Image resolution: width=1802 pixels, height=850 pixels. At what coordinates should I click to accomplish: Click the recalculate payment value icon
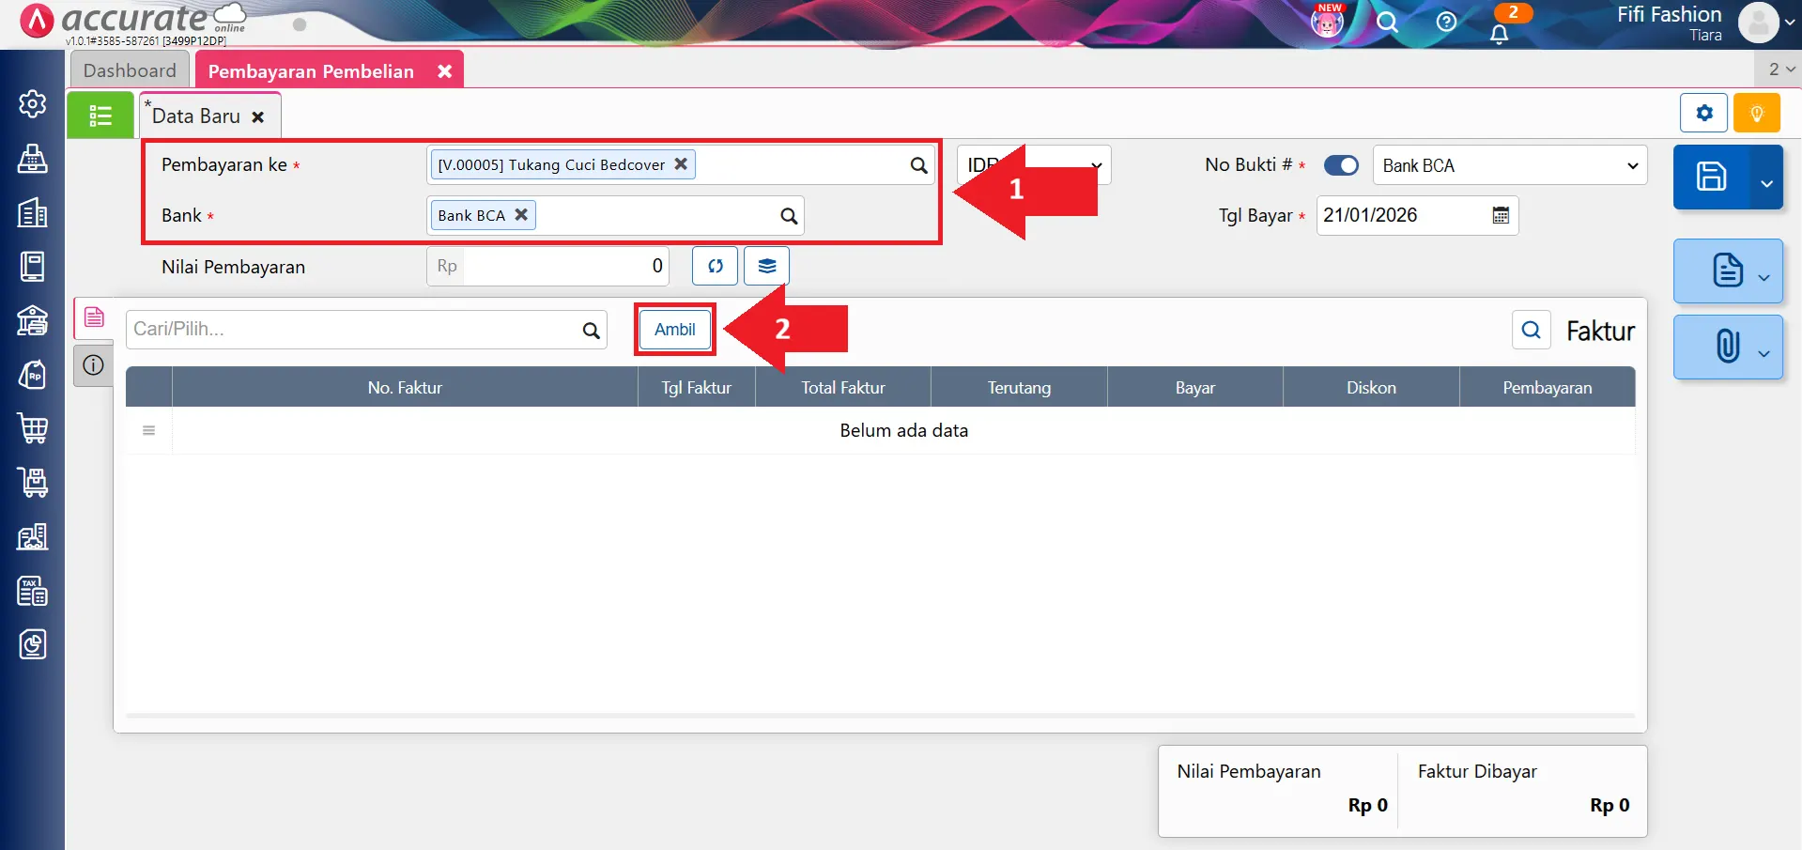click(715, 266)
